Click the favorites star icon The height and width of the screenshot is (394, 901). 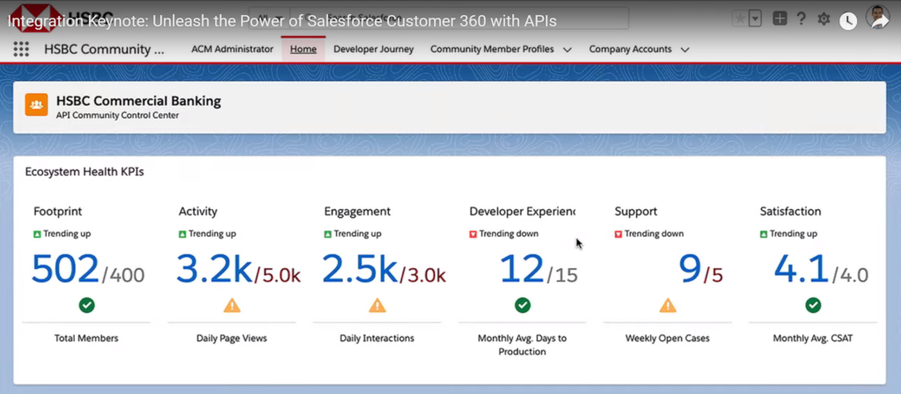[740, 19]
